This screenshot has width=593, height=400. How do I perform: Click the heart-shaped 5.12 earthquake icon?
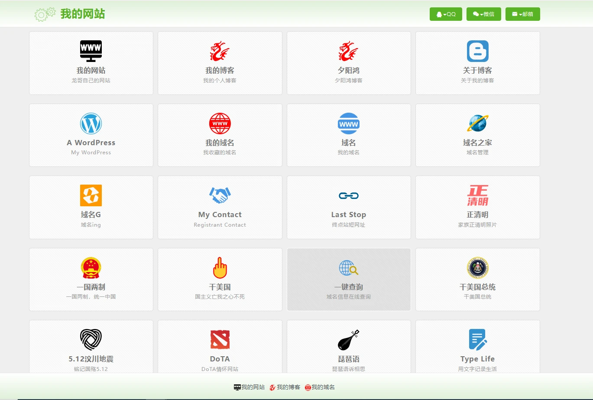(x=91, y=339)
